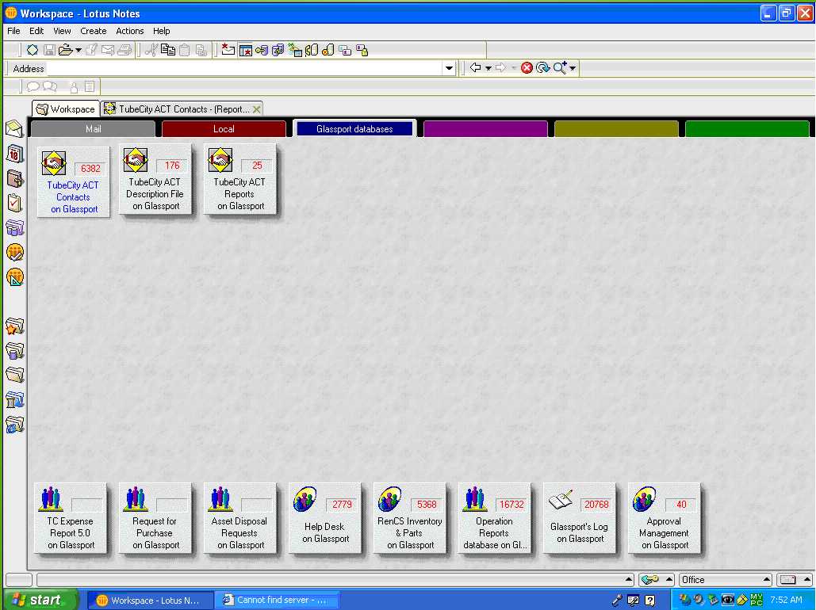Click the Open folder toolbar icon
Viewport: 816px width, 610px height.
[65, 50]
